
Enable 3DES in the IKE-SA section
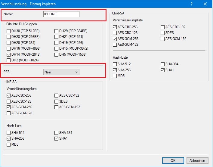click(x=57, y=101)
